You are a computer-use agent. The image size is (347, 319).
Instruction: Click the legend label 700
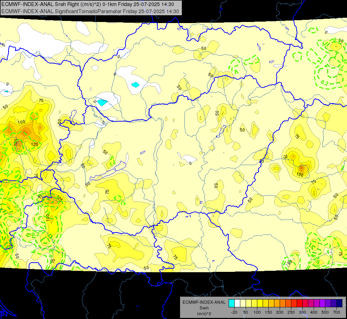337,312
